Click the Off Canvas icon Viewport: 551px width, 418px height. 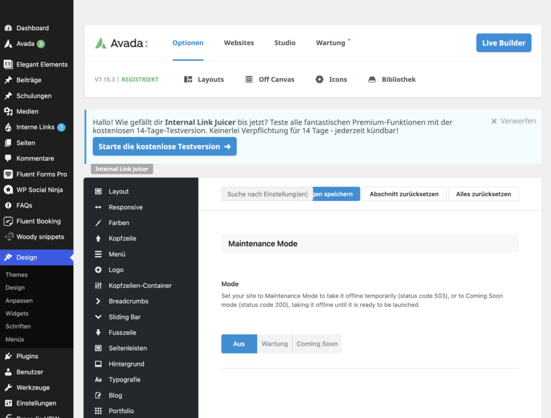pyautogui.click(x=249, y=80)
